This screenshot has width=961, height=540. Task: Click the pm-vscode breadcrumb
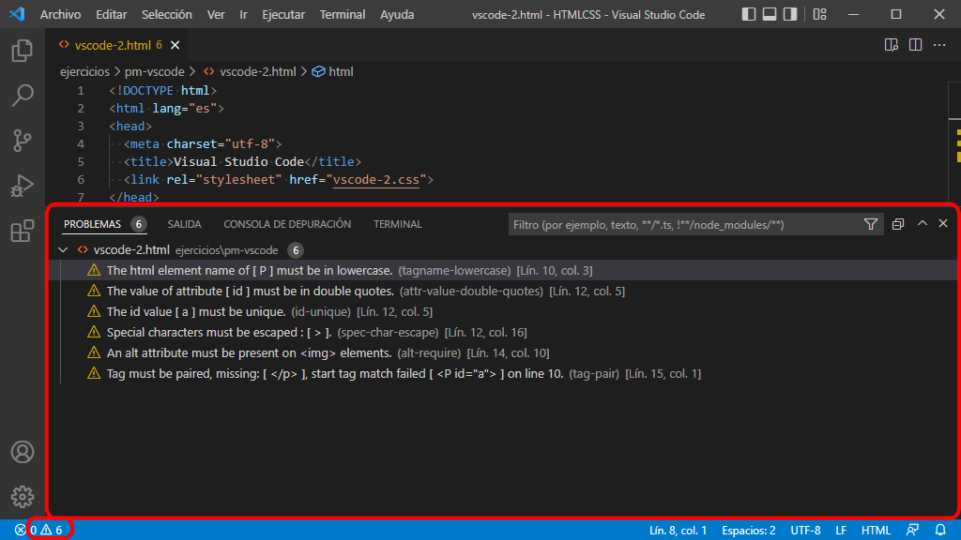[x=155, y=71]
